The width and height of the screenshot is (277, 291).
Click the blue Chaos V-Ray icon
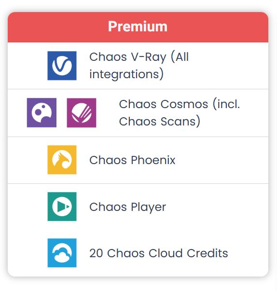pyautogui.click(x=62, y=66)
